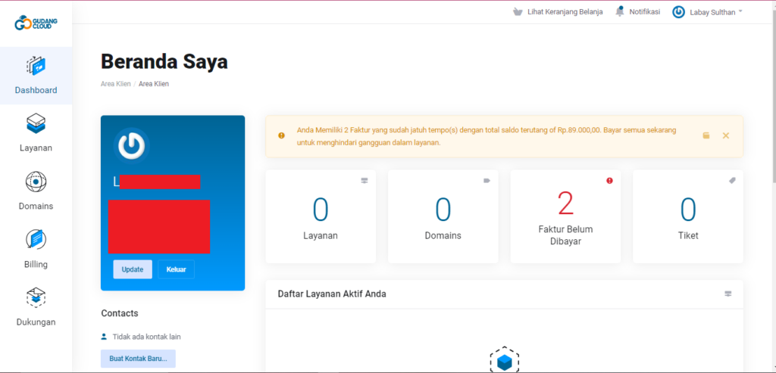776x373 pixels.
Task: Open the Layanan sidebar icon
Action: tap(36, 123)
